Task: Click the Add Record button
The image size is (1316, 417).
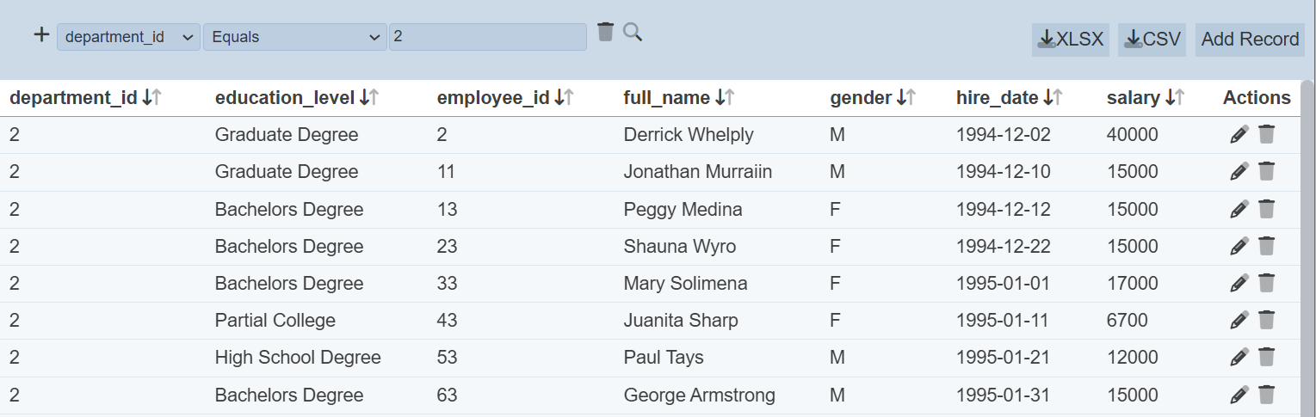Action: click(x=1250, y=40)
